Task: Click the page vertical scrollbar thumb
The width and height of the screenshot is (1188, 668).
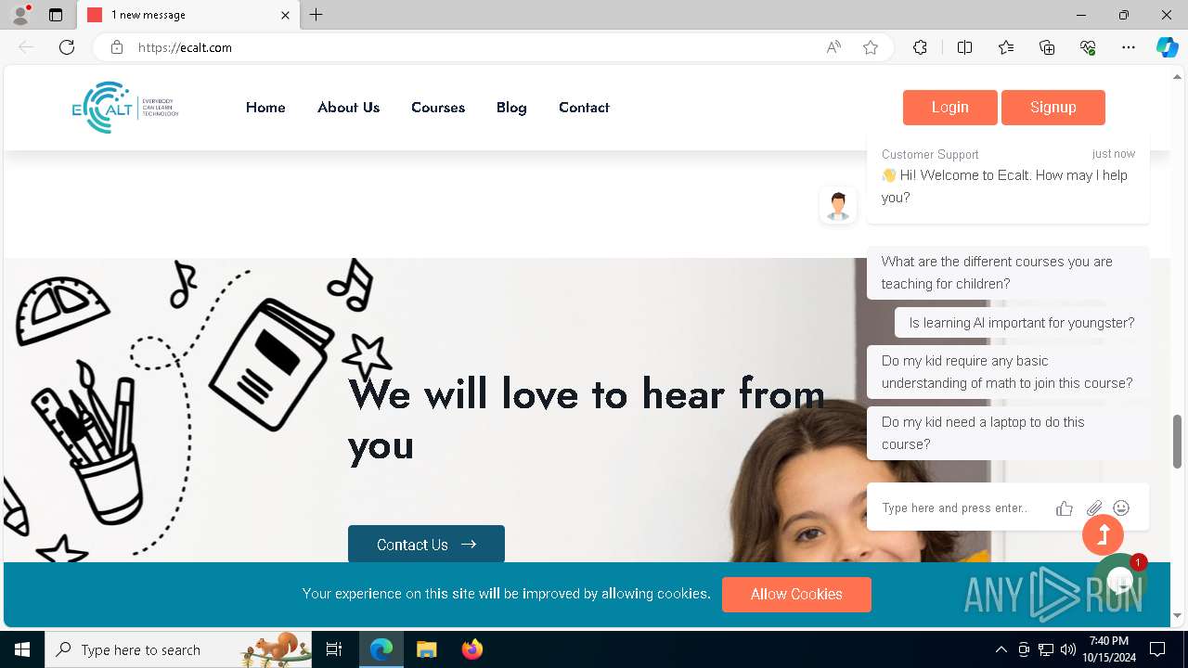Action: pos(1178,442)
